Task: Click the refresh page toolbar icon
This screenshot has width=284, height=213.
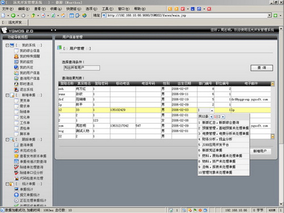Action: 53,15
